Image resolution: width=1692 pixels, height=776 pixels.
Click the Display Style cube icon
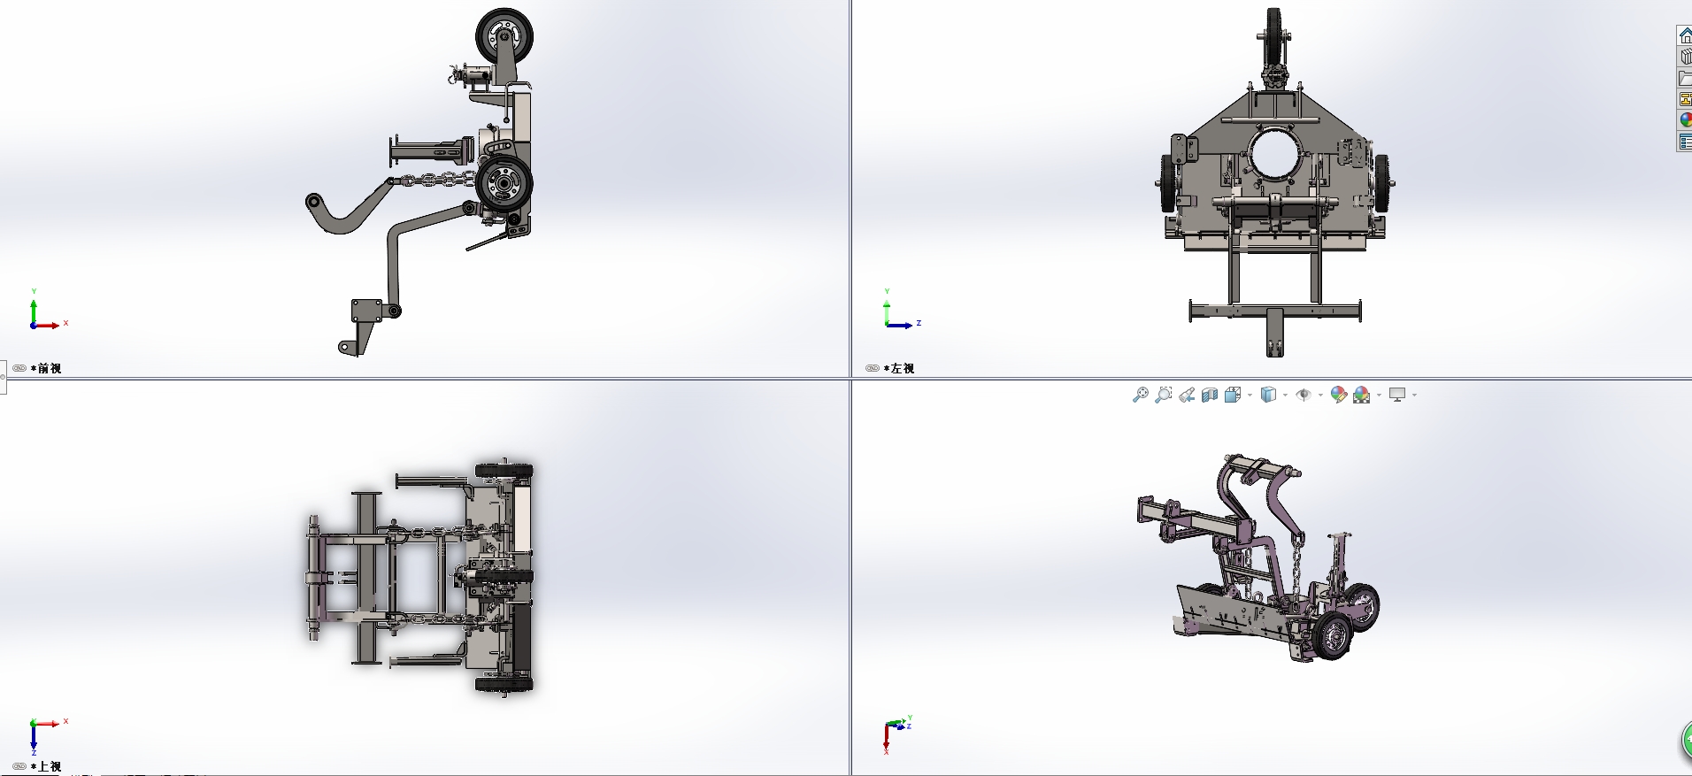click(1268, 395)
